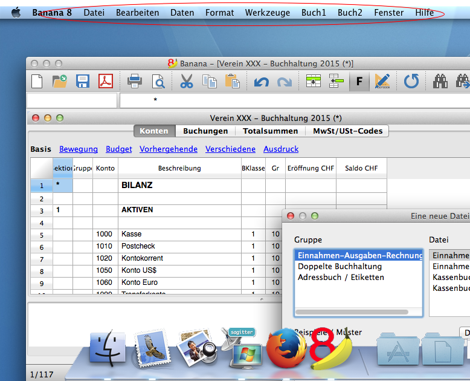Click the Print icon
The image size is (470, 381).
(135, 81)
